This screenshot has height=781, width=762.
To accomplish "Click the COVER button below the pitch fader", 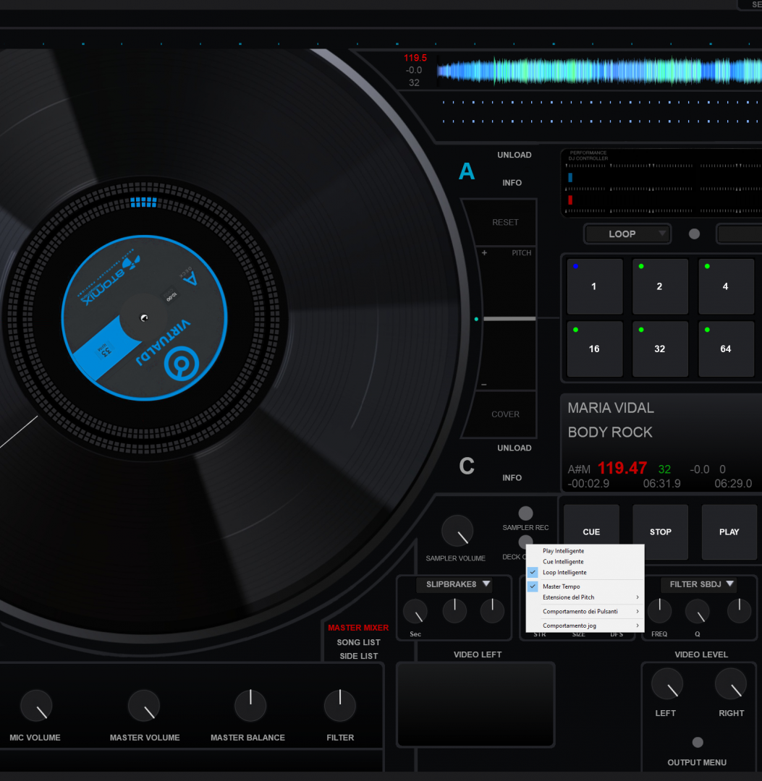I will click(505, 414).
